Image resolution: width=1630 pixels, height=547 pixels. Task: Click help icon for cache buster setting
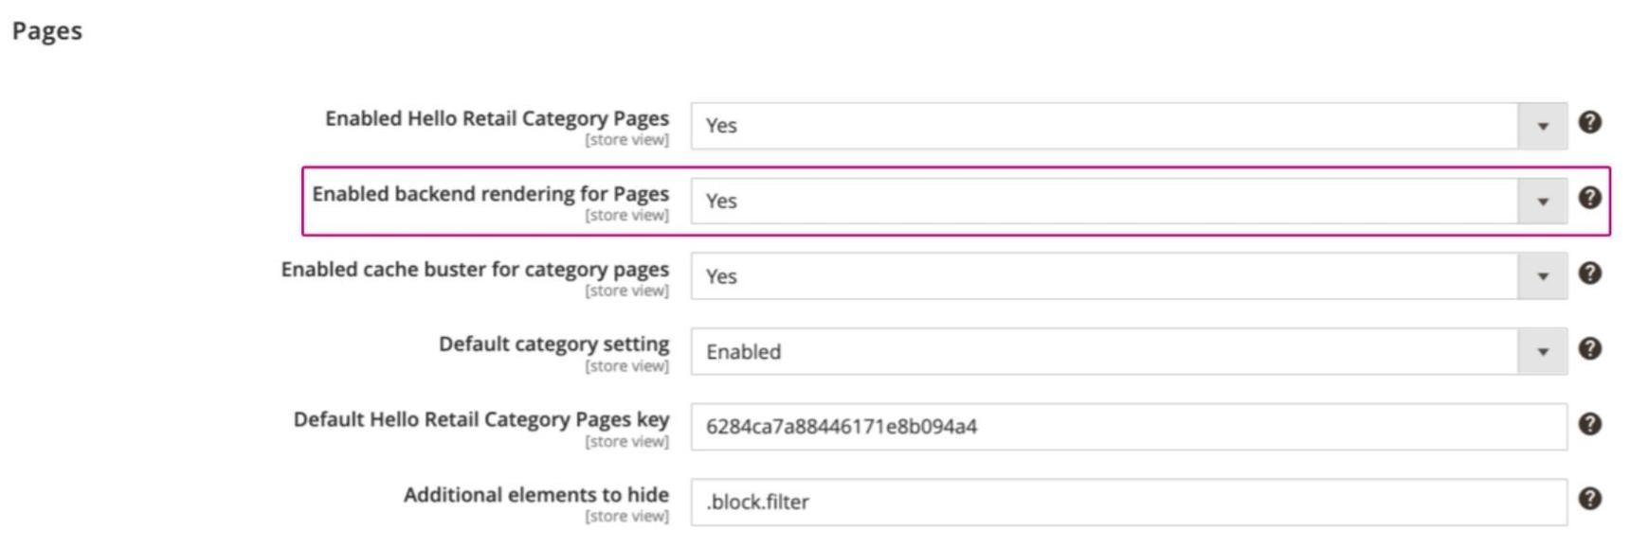[1589, 273]
